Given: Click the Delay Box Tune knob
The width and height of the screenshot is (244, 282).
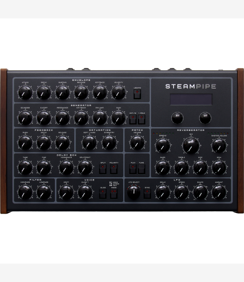Looking at the screenshot, I should [x=25, y=168].
